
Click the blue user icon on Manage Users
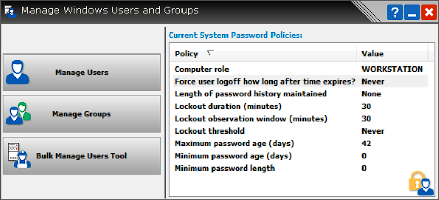tap(18, 72)
